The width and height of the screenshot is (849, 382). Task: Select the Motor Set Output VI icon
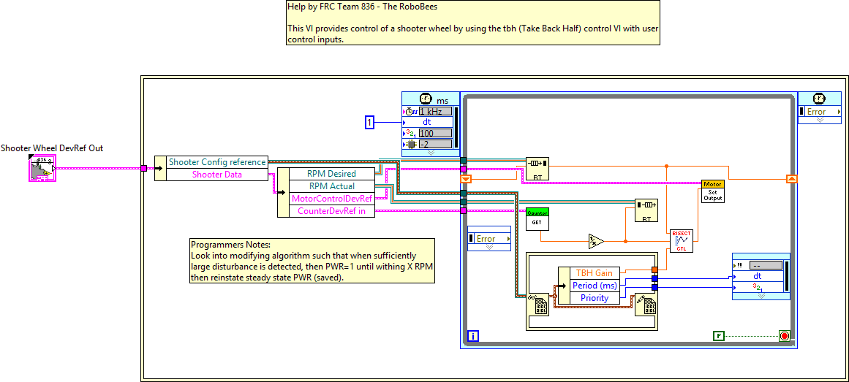click(712, 191)
